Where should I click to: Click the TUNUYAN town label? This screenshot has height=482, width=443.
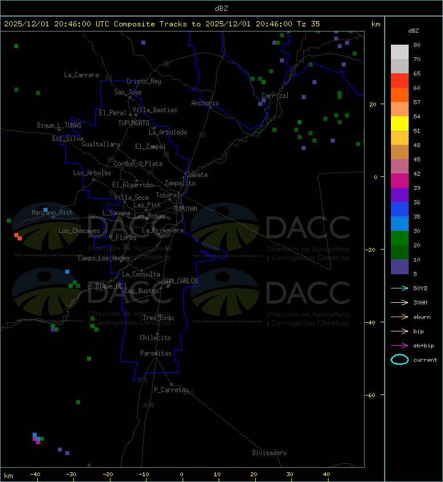[x=185, y=209]
